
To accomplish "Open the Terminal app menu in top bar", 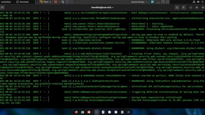I will point(22,2).
